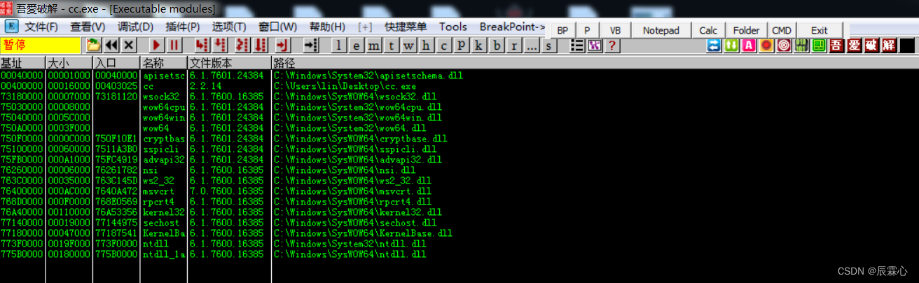Click the debugging options list icon

tap(578, 46)
